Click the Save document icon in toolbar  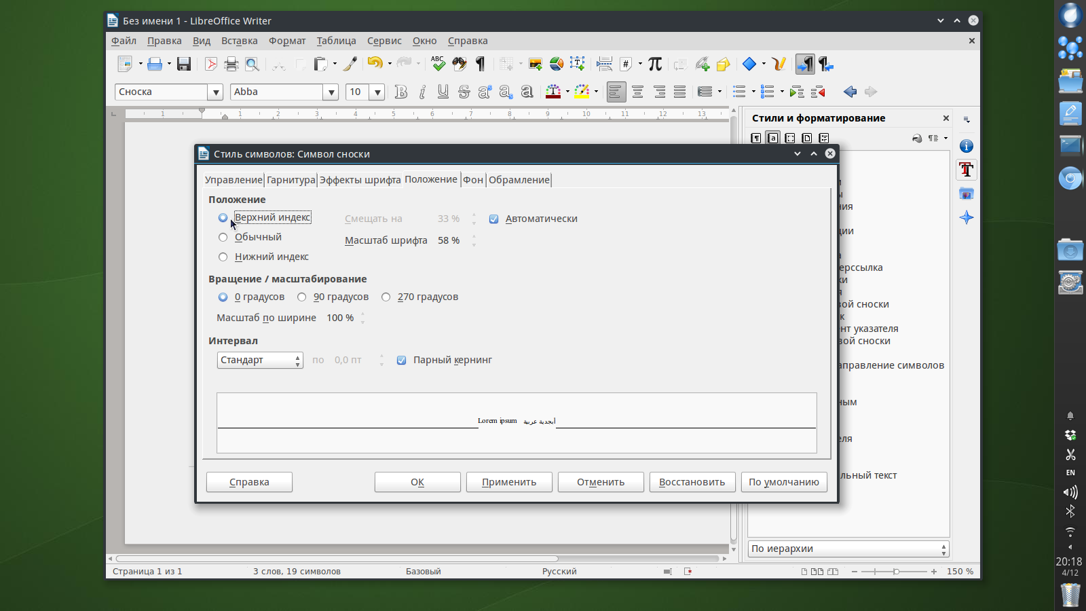183,64
